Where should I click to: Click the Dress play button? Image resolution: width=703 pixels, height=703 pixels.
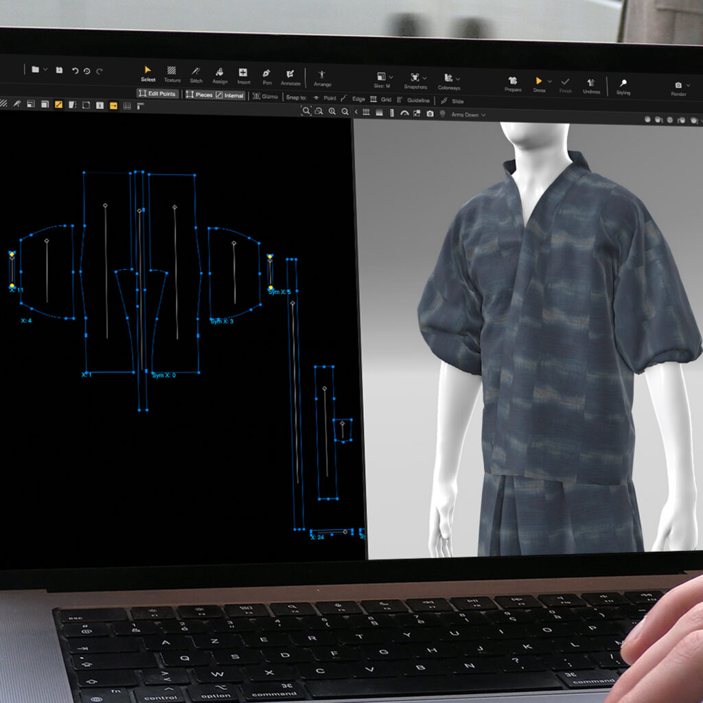(539, 84)
